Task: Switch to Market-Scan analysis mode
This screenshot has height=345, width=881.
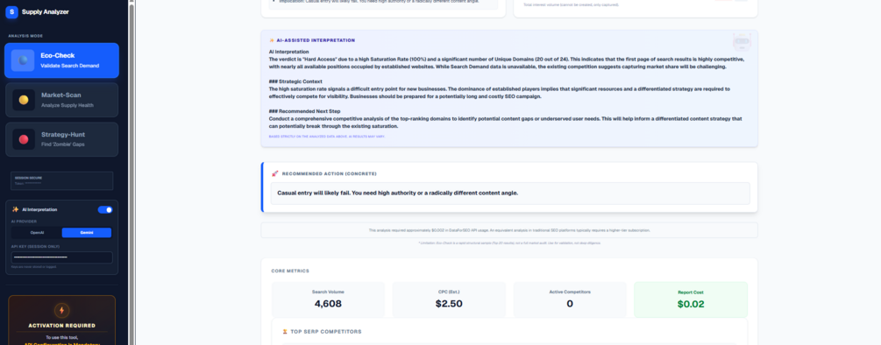Action: tap(62, 100)
